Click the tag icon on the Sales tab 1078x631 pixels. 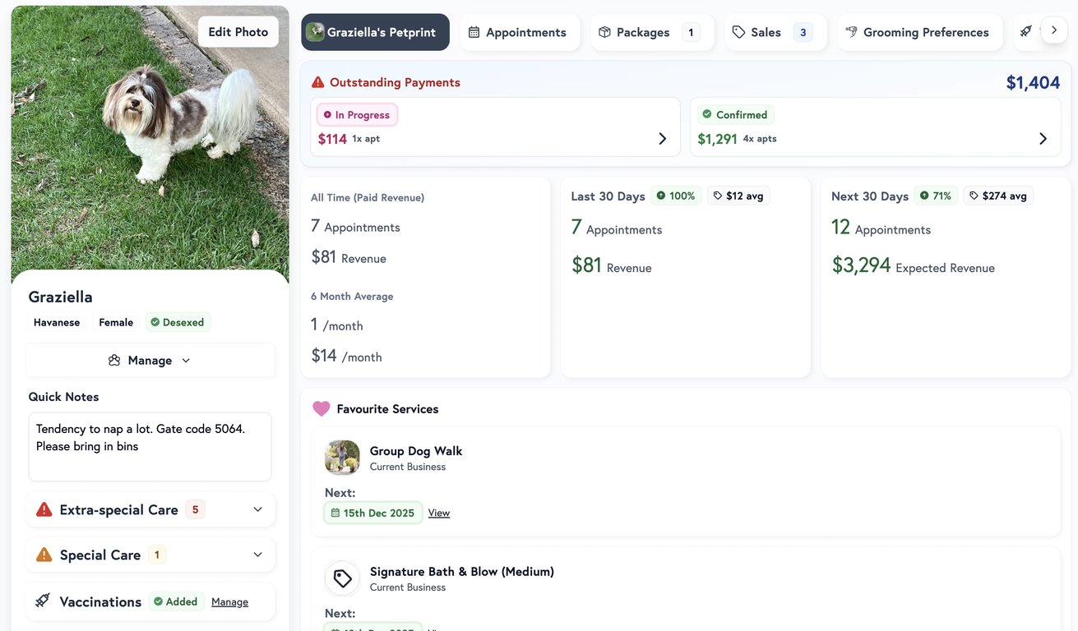[739, 32]
